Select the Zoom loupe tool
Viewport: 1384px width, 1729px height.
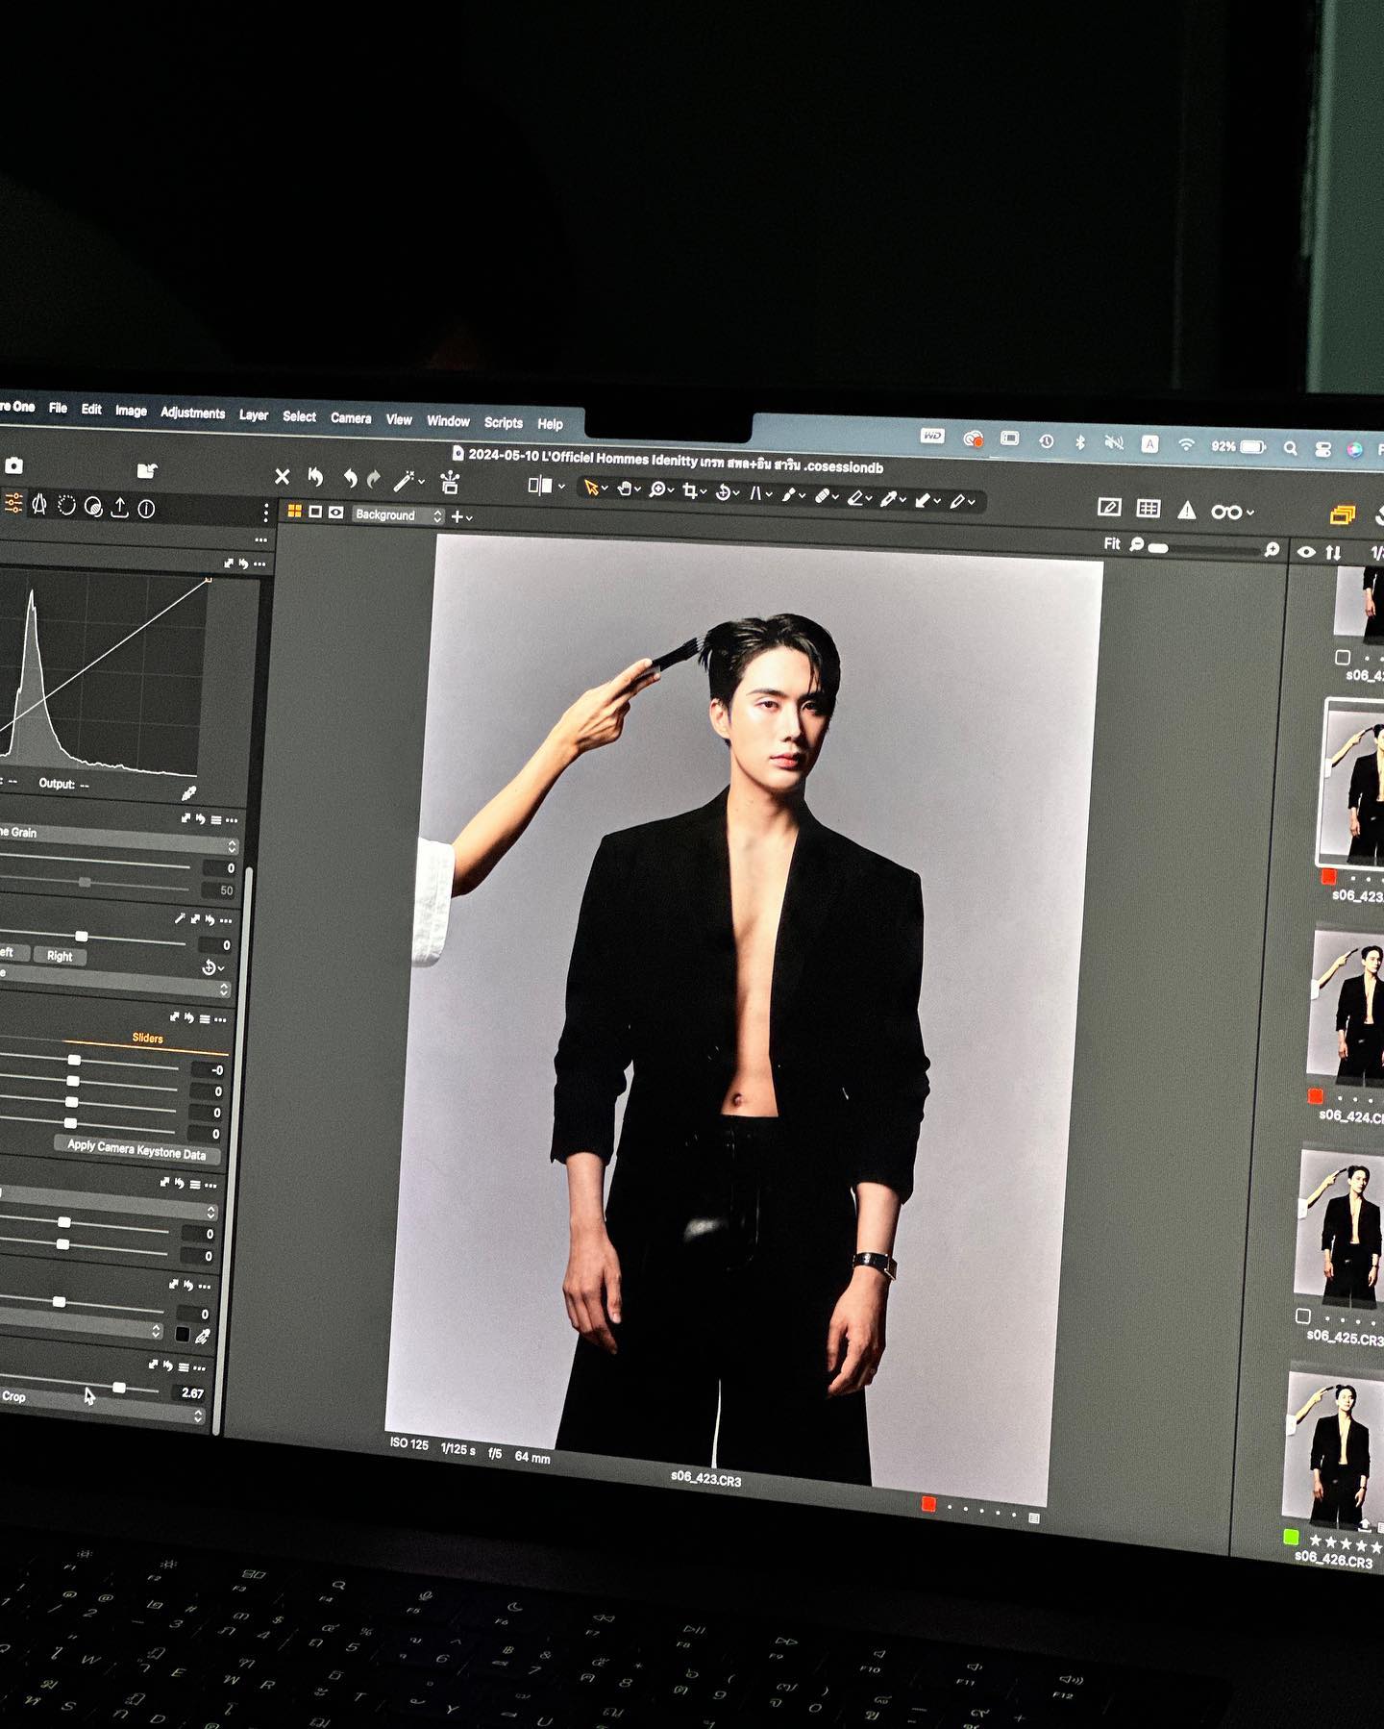click(x=657, y=490)
